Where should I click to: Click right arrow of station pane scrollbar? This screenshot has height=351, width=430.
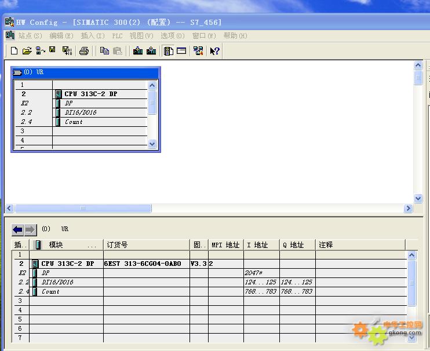click(408, 209)
